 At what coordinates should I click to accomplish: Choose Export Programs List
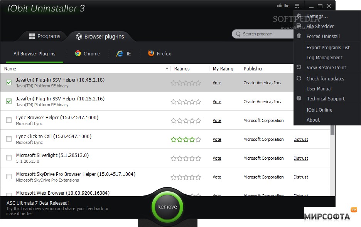327,48
